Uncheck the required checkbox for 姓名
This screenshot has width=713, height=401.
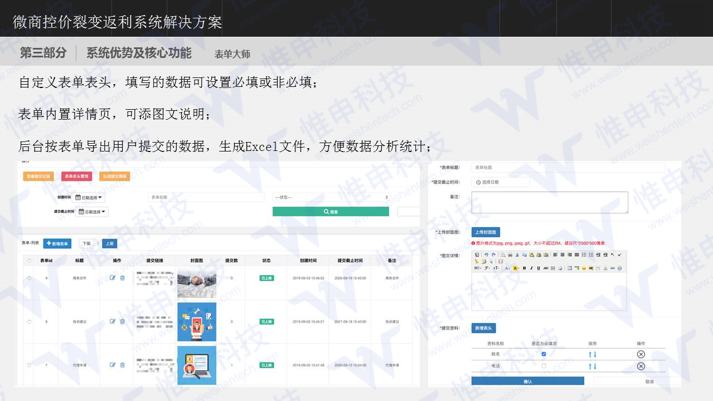[544, 354]
